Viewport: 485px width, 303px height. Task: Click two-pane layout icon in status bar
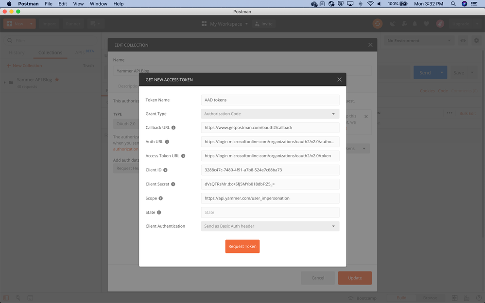click(x=454, y=298)
